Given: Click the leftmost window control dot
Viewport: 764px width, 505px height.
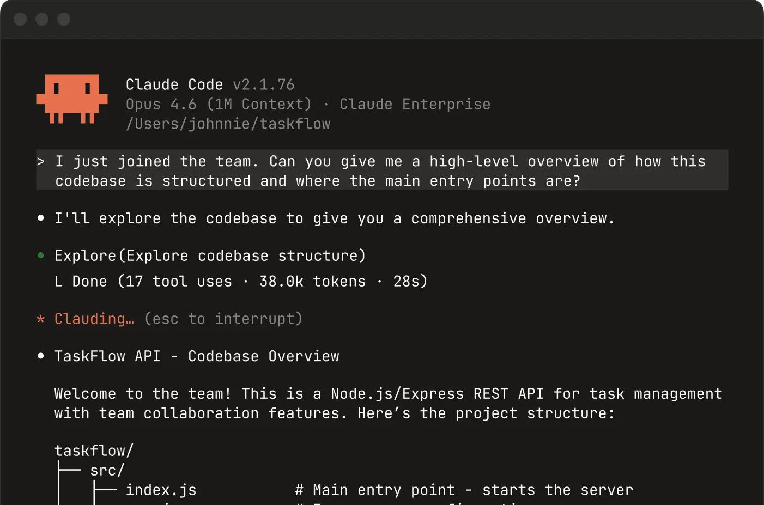Looking at the screenshot, I should (x=20, y=20).
